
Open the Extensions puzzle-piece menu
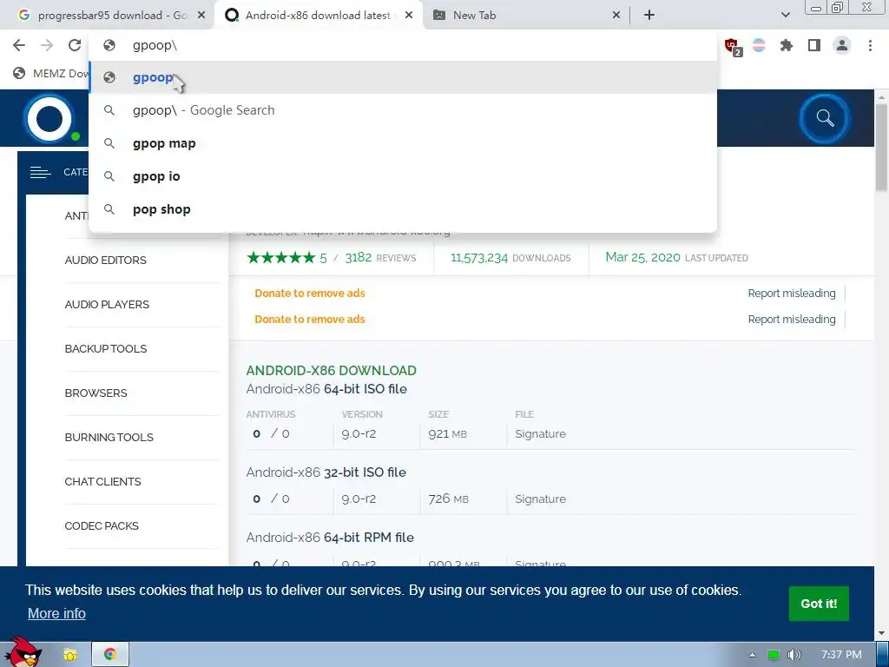point(787,45)
